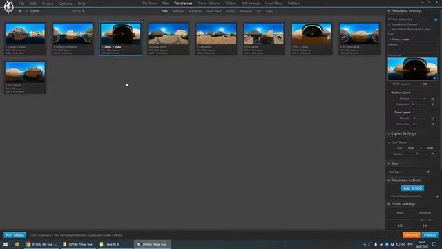Click the taskbar clock and date
Image resolution: width=442 pixels, height=249 pixels.
click(422, 244)
